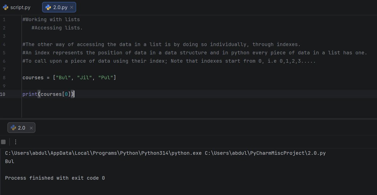Place cursor in '#Working with lists' comment
This screenshot has height=195, width=377.
51,19
